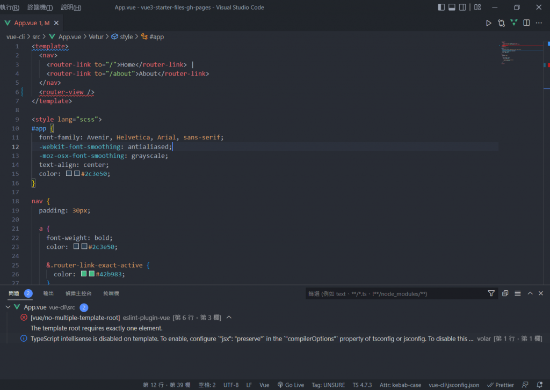The image size is (550, 390).
Task: Change the UTF-8 encoding in status bar
Action: click(231, 385)
